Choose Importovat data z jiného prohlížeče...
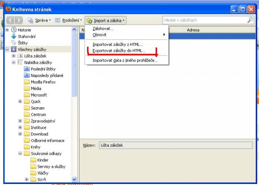 point(127,60)
